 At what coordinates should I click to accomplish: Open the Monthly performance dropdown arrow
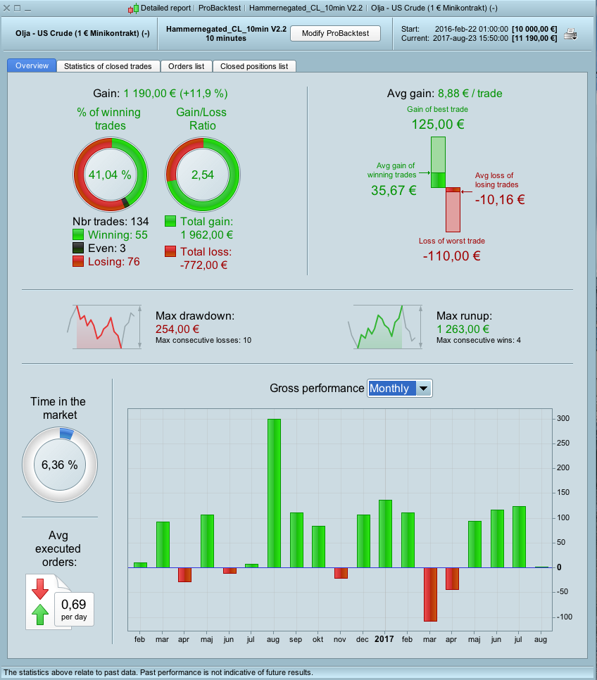point(423,388)
